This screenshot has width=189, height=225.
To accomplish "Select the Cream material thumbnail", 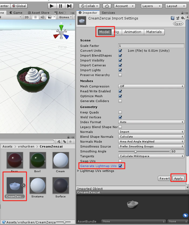I will (x=61, y=160).
